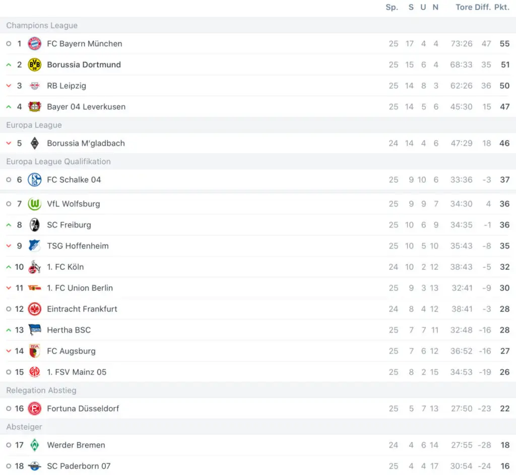Image resolution: width=516 pixels, height=475 pixels.
Task: Open the Borussia M'gladbach team link
Action: 86,144
